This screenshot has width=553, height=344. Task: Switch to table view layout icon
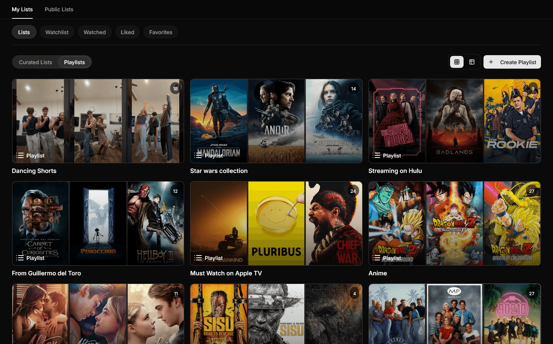(472, 62)
